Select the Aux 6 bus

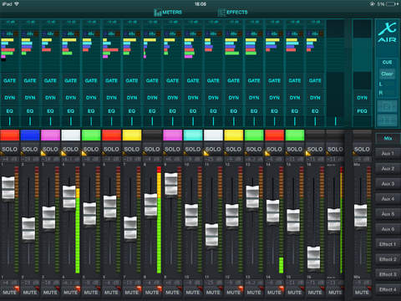(x=388, y=229)
